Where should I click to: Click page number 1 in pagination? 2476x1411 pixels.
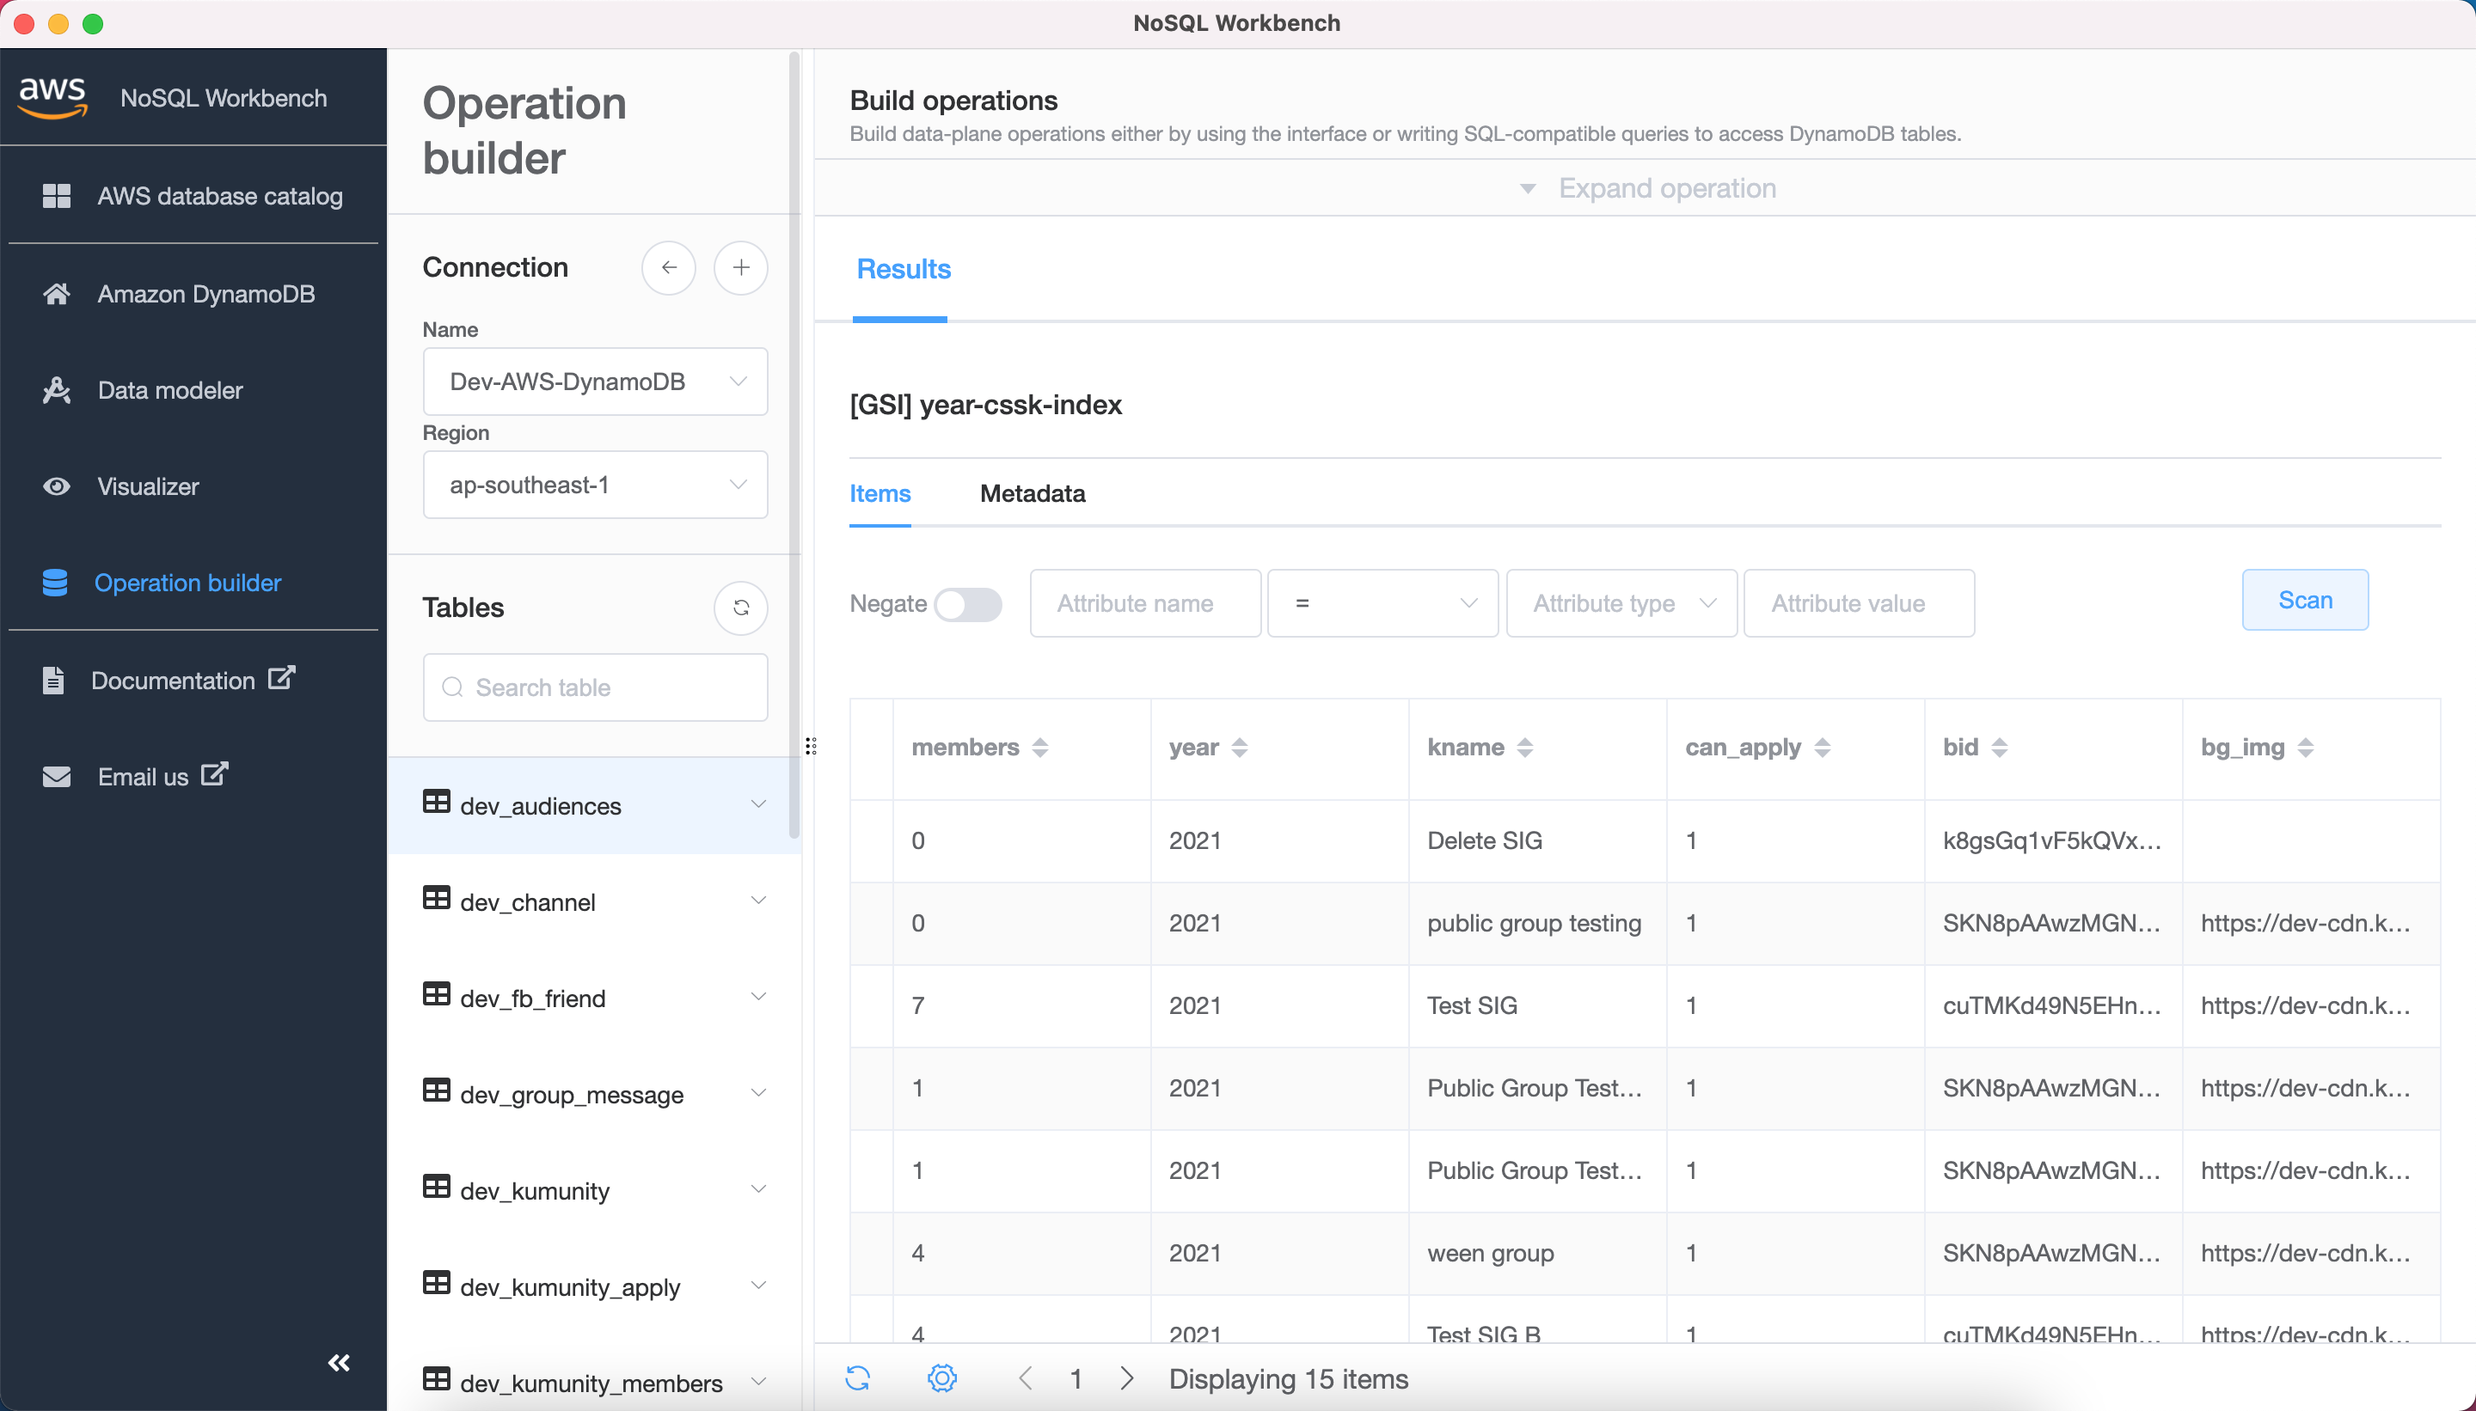[1076, 1378]
